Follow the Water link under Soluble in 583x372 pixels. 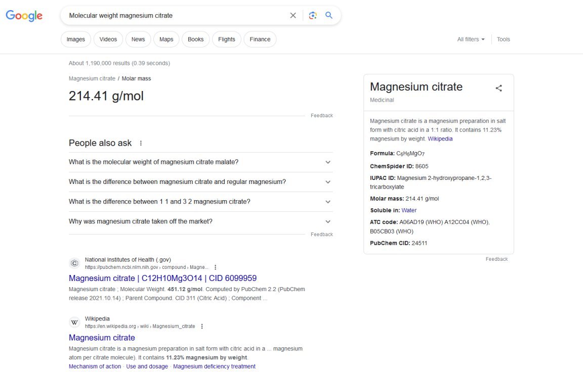point(409,210)
